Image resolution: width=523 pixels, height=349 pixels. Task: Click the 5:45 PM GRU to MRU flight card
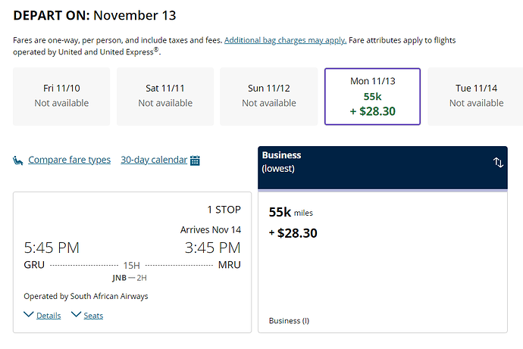pyautogui.click(x=132, y=262)
